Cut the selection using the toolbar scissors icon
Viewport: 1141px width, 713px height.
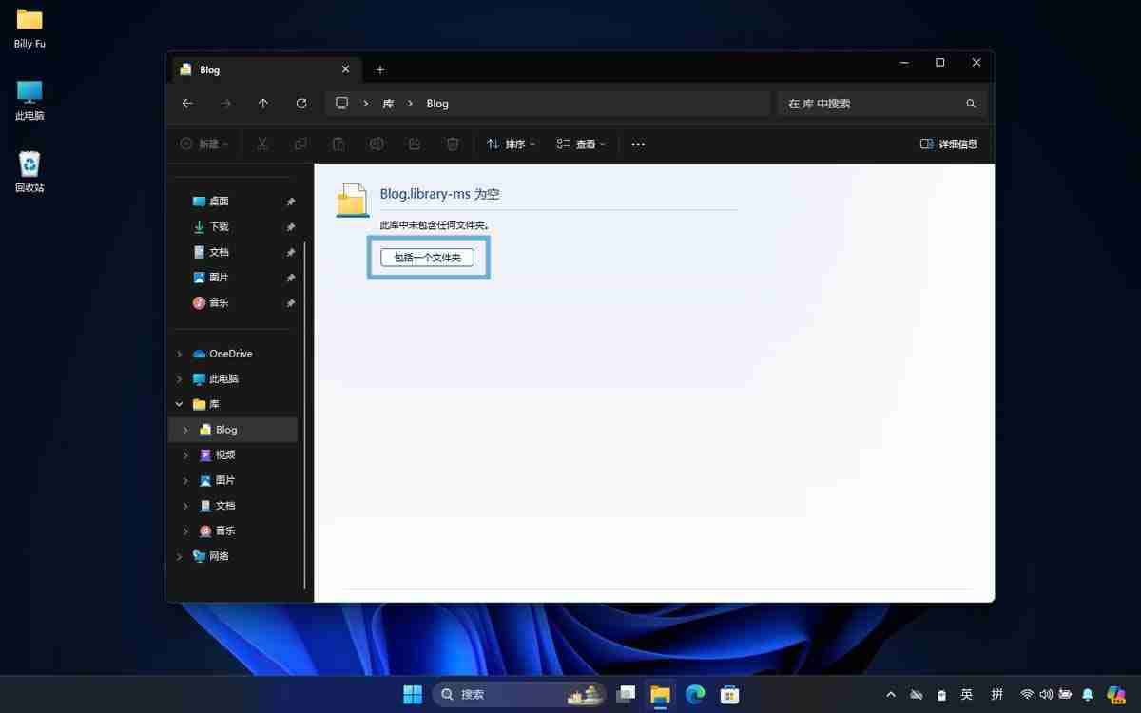261,144
